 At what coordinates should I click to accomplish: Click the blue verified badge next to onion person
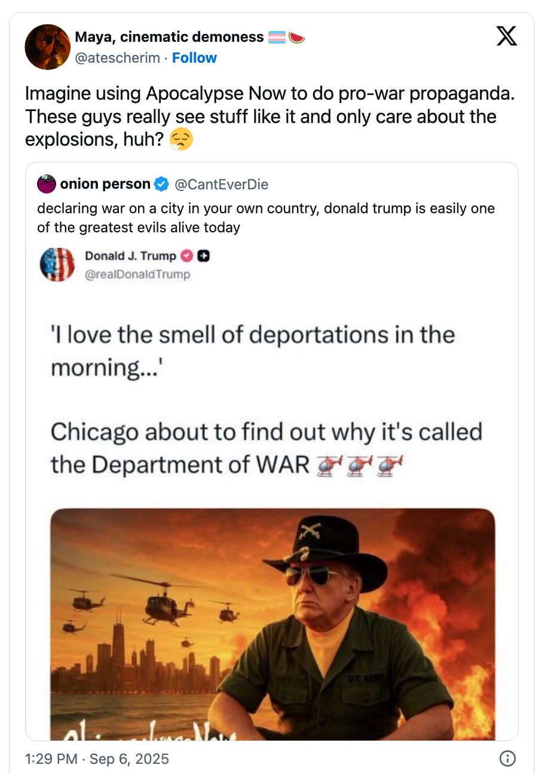coord(160,183)
